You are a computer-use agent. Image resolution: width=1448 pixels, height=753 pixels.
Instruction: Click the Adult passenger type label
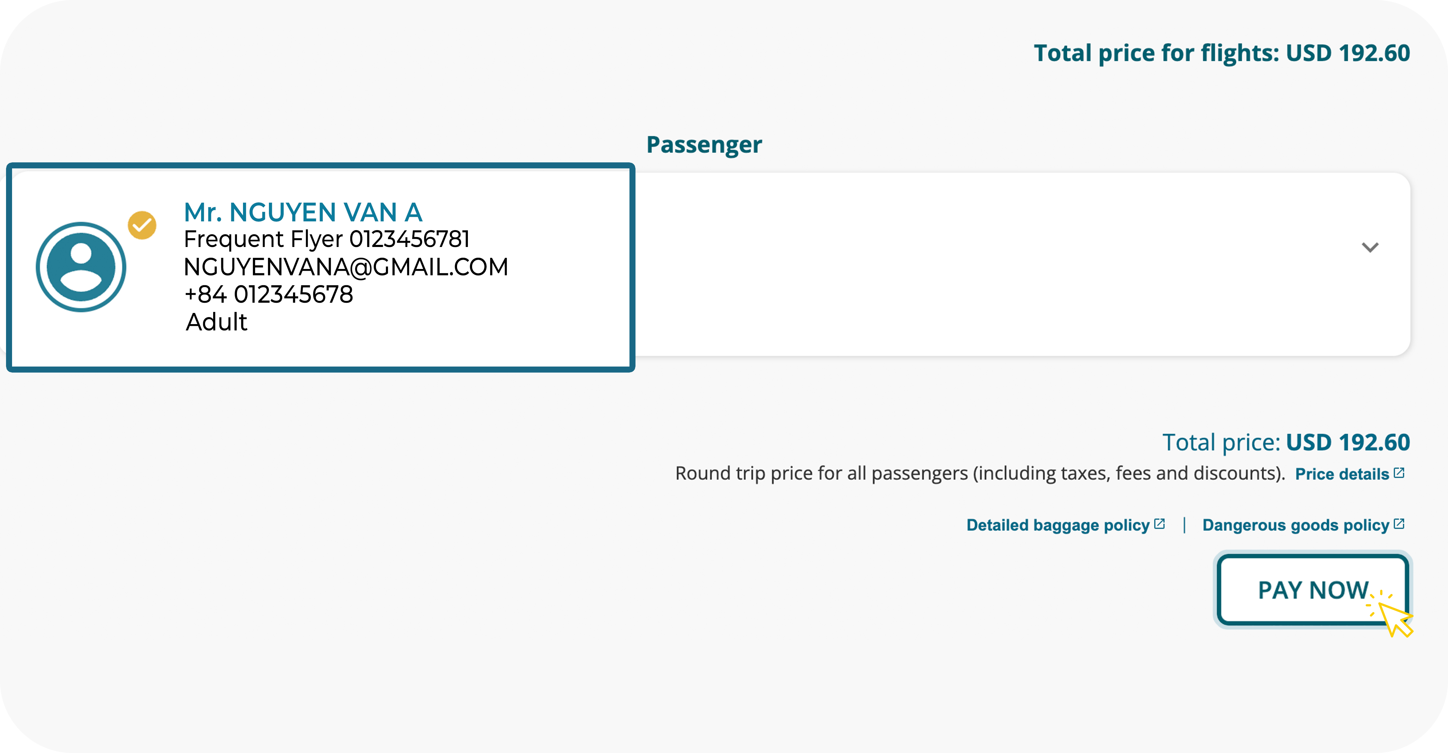(216, 322)
